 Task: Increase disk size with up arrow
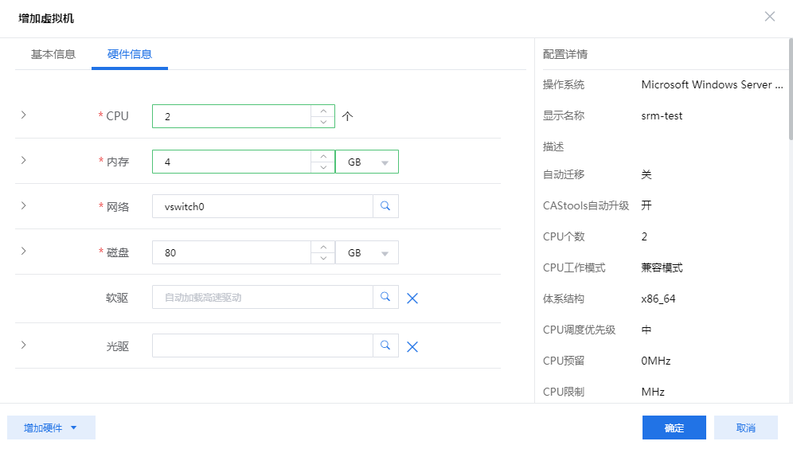point(322,247)
